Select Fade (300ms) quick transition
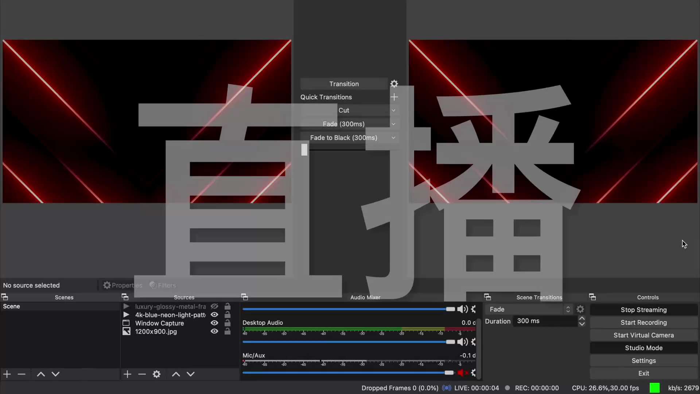 coord(343,124)
